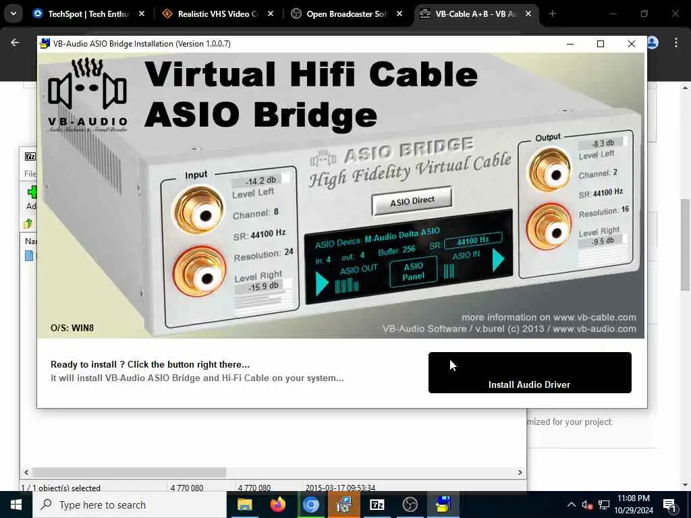Open the clock showing 11:08 PM
The image size is (691, 518).
tap(634, 505)
